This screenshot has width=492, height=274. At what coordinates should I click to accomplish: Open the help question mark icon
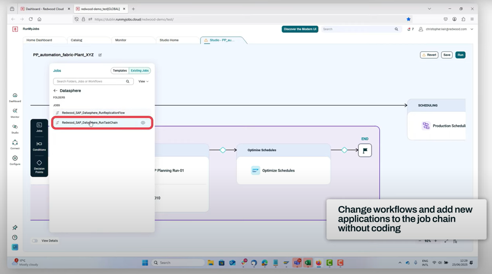click(15, 237)
